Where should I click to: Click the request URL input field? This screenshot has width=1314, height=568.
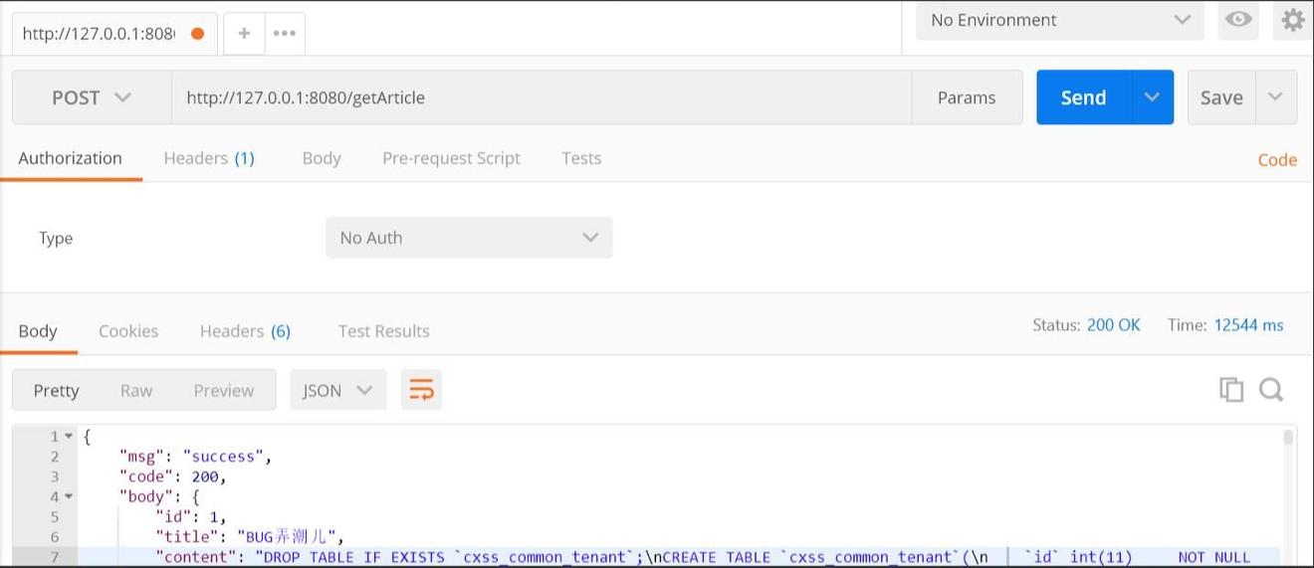coord(541,97)
